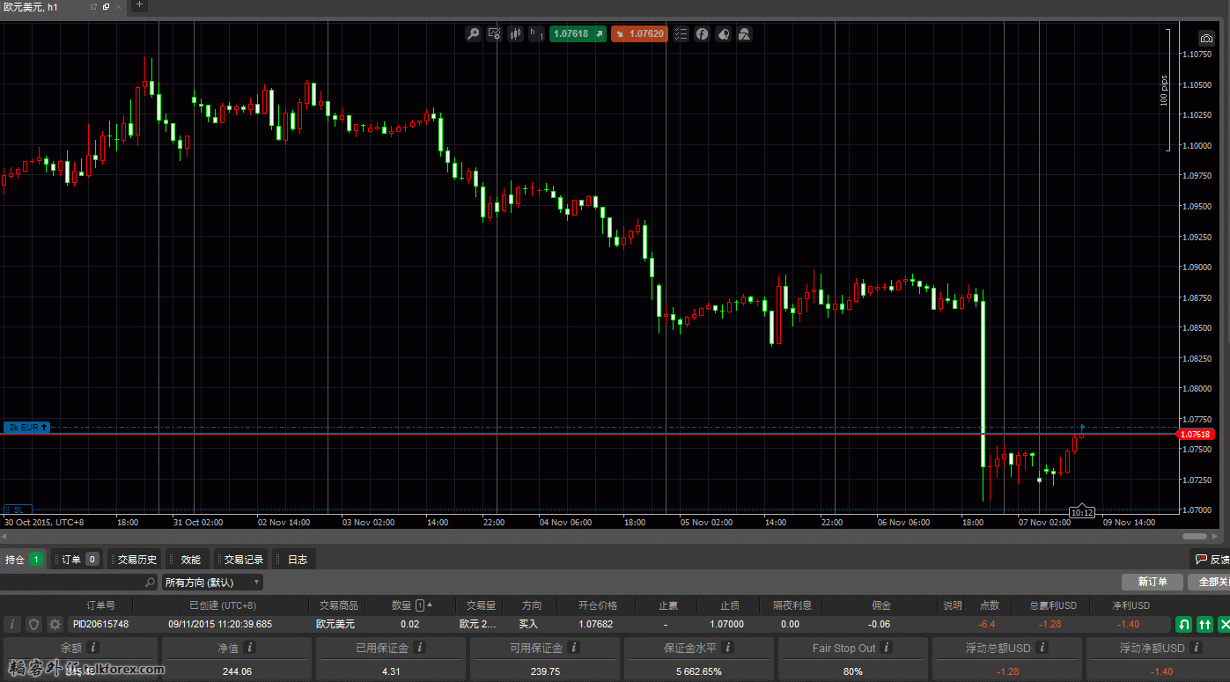Double position PID20615748 with up-arrows icon
The height and width of the screenshot is (682, 1230).
pyautogui.click(x=1204, y=624)
